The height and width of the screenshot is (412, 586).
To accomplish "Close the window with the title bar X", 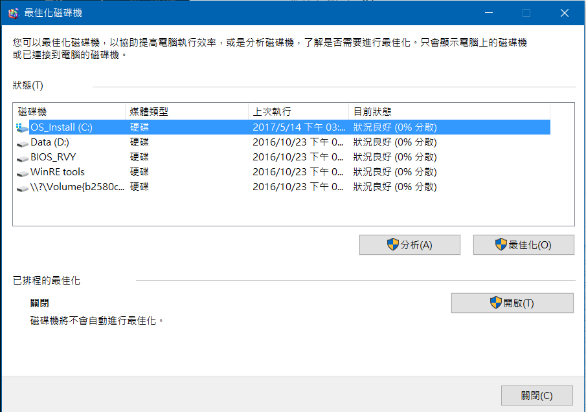I will (565, 13).
